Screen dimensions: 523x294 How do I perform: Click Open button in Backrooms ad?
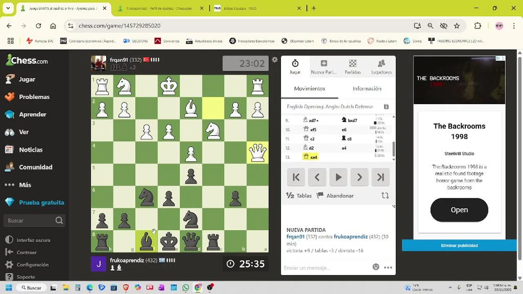(x=459, y=210)
